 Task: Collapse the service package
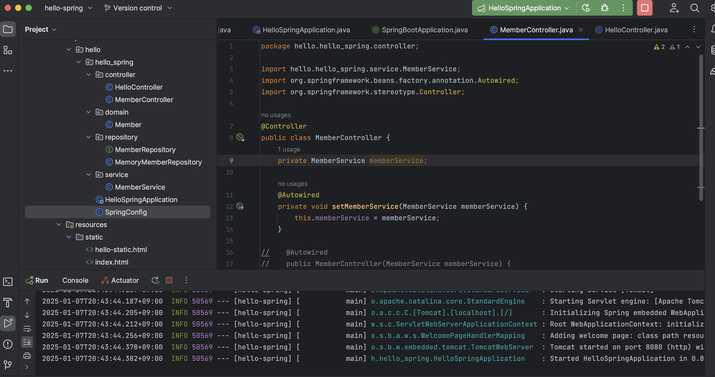coord(88,174)
